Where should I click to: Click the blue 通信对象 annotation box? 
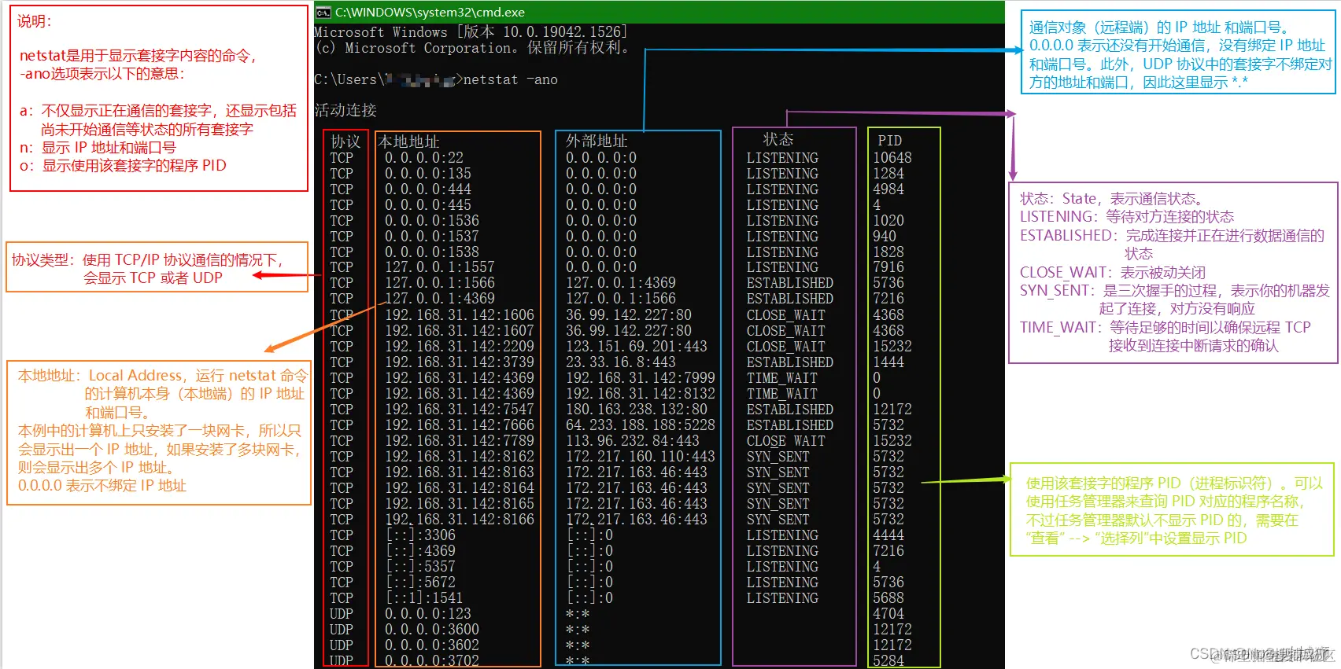[1178, 53]
